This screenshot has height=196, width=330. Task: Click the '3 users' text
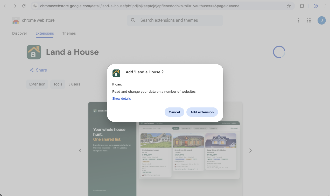[x=74, y=84]
